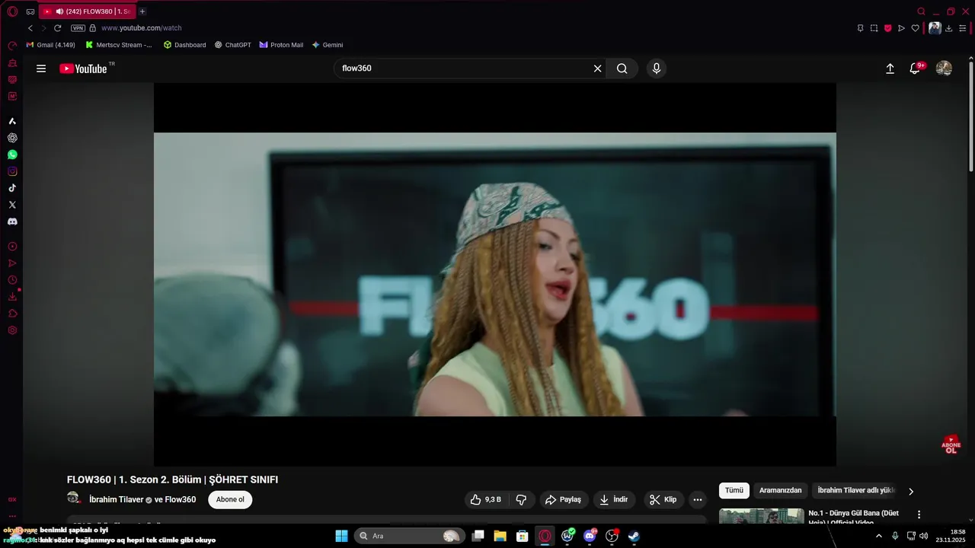Open ChatGPT bookmark
This screenshot has height=548, width=975.
(233, 45)
